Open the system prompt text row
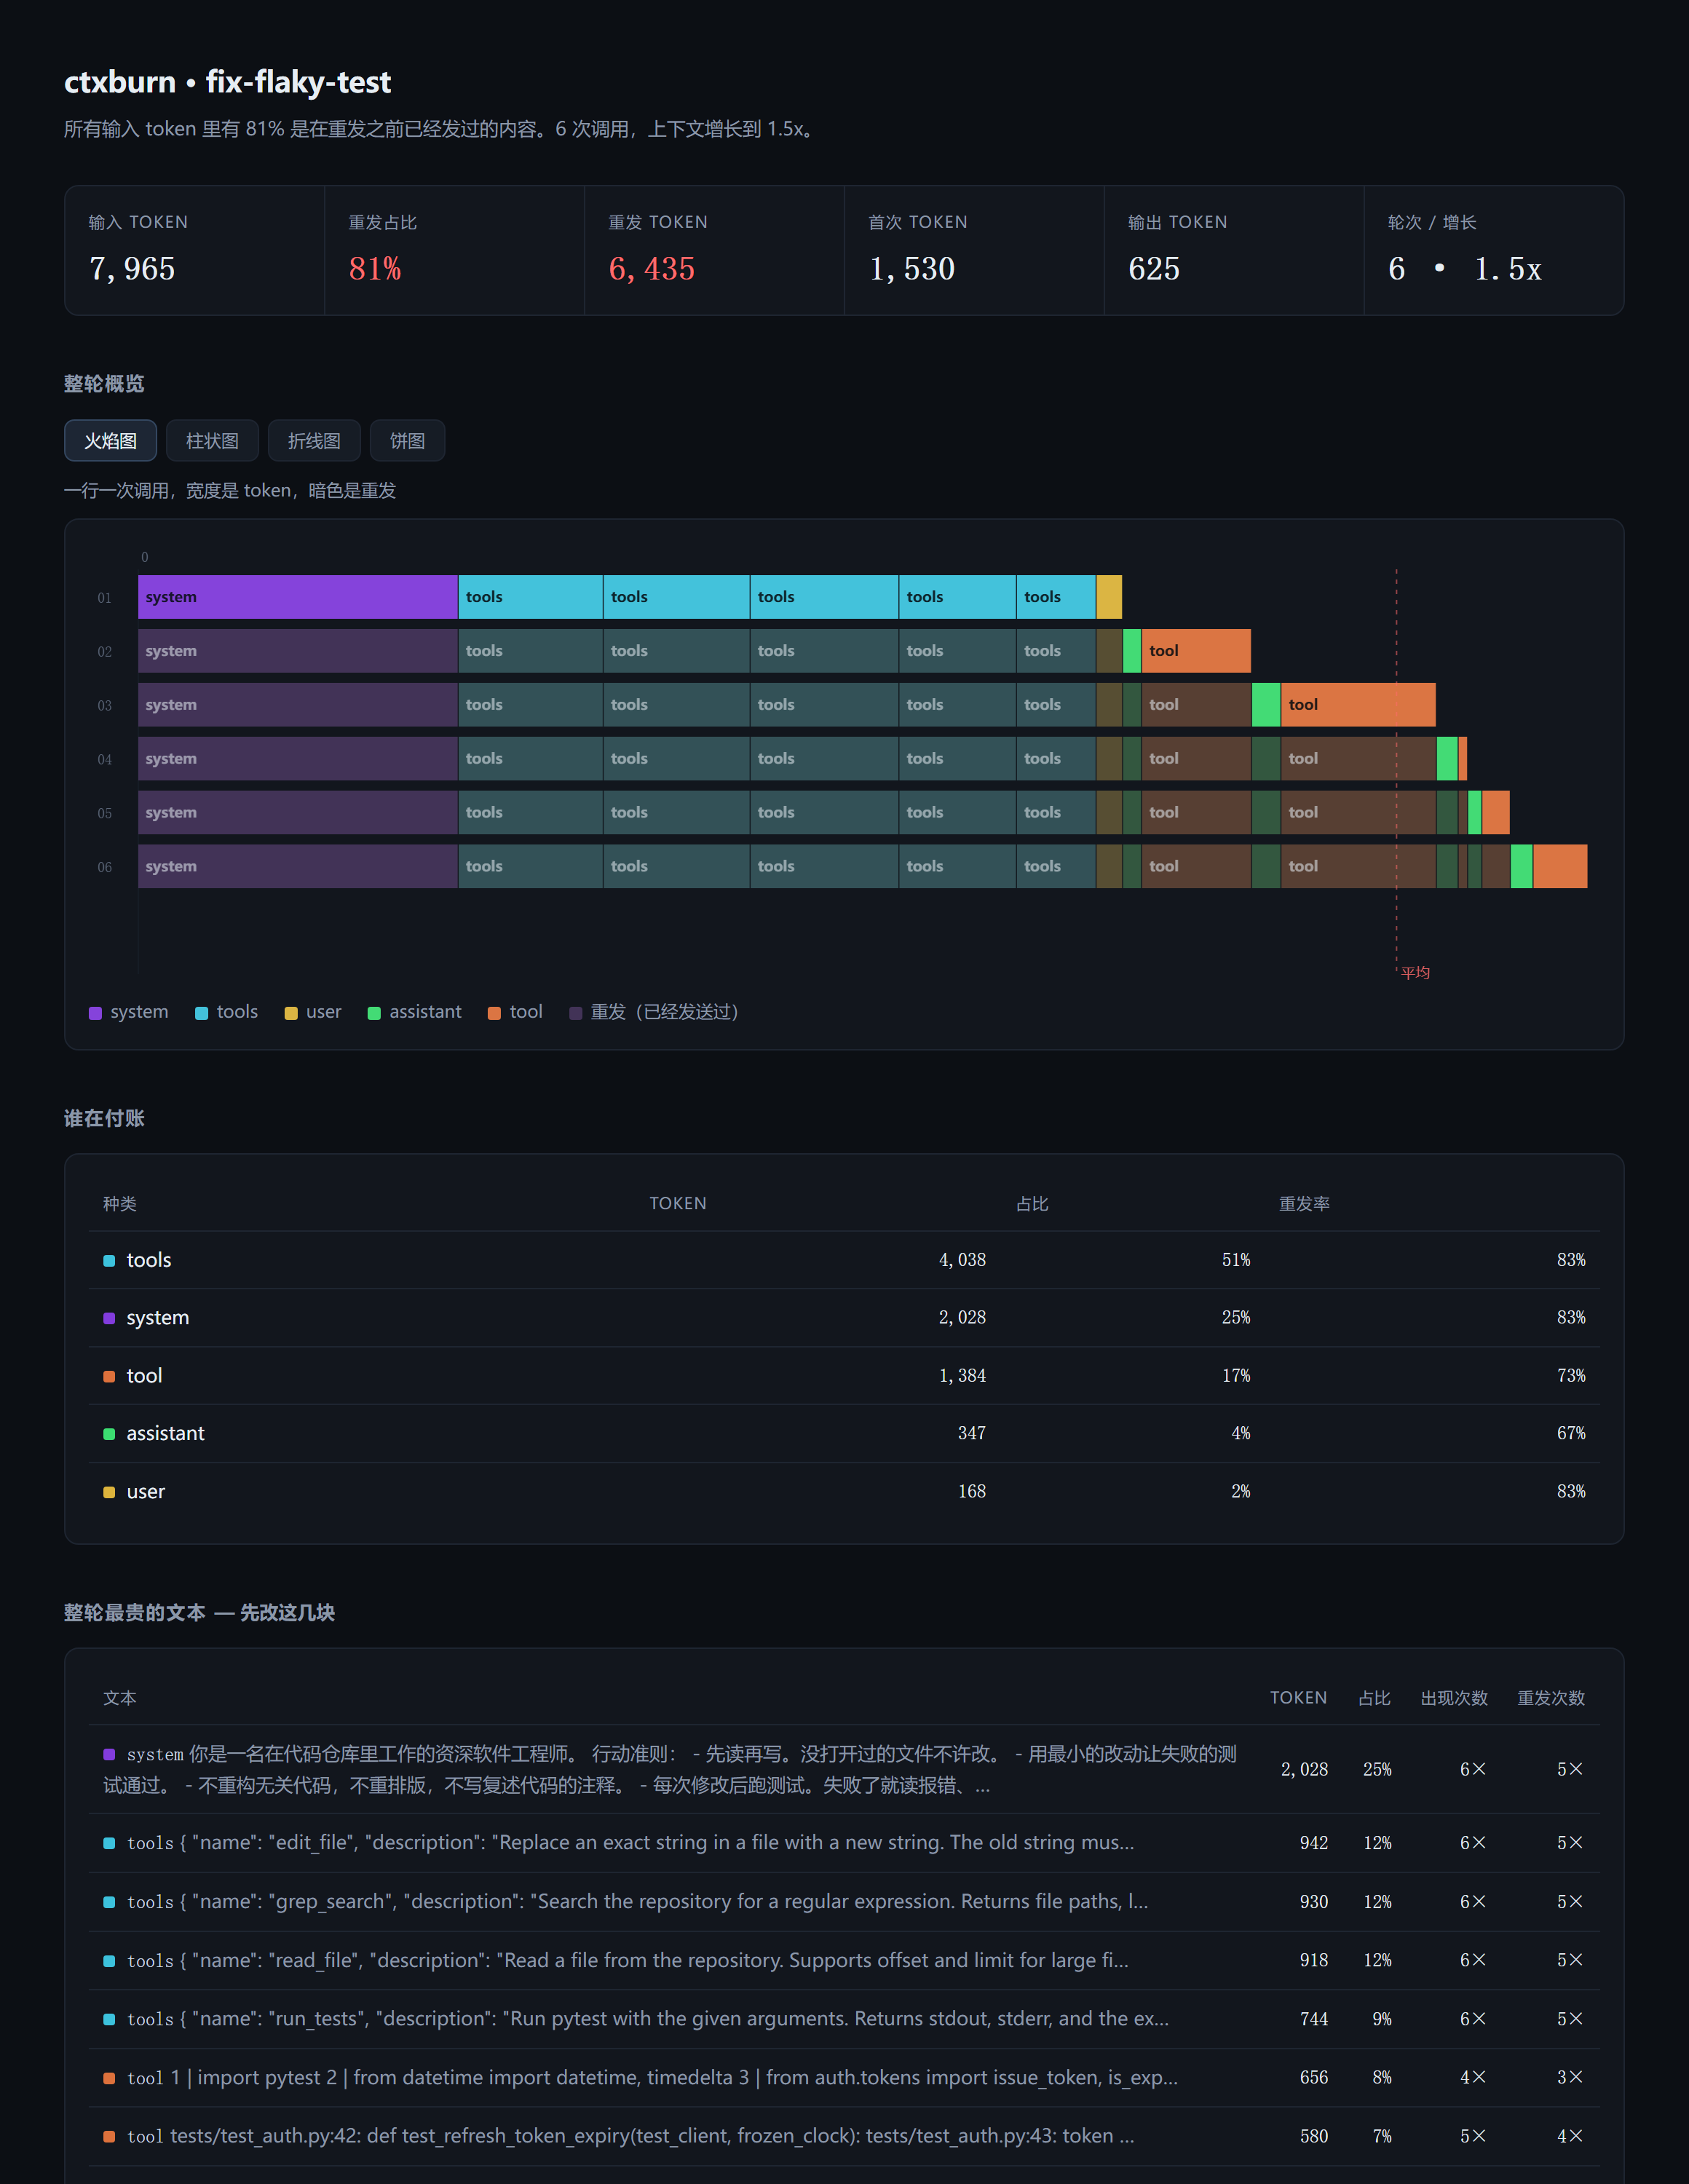This screenshot has width=1689, height=2184. click(844, 1770)
